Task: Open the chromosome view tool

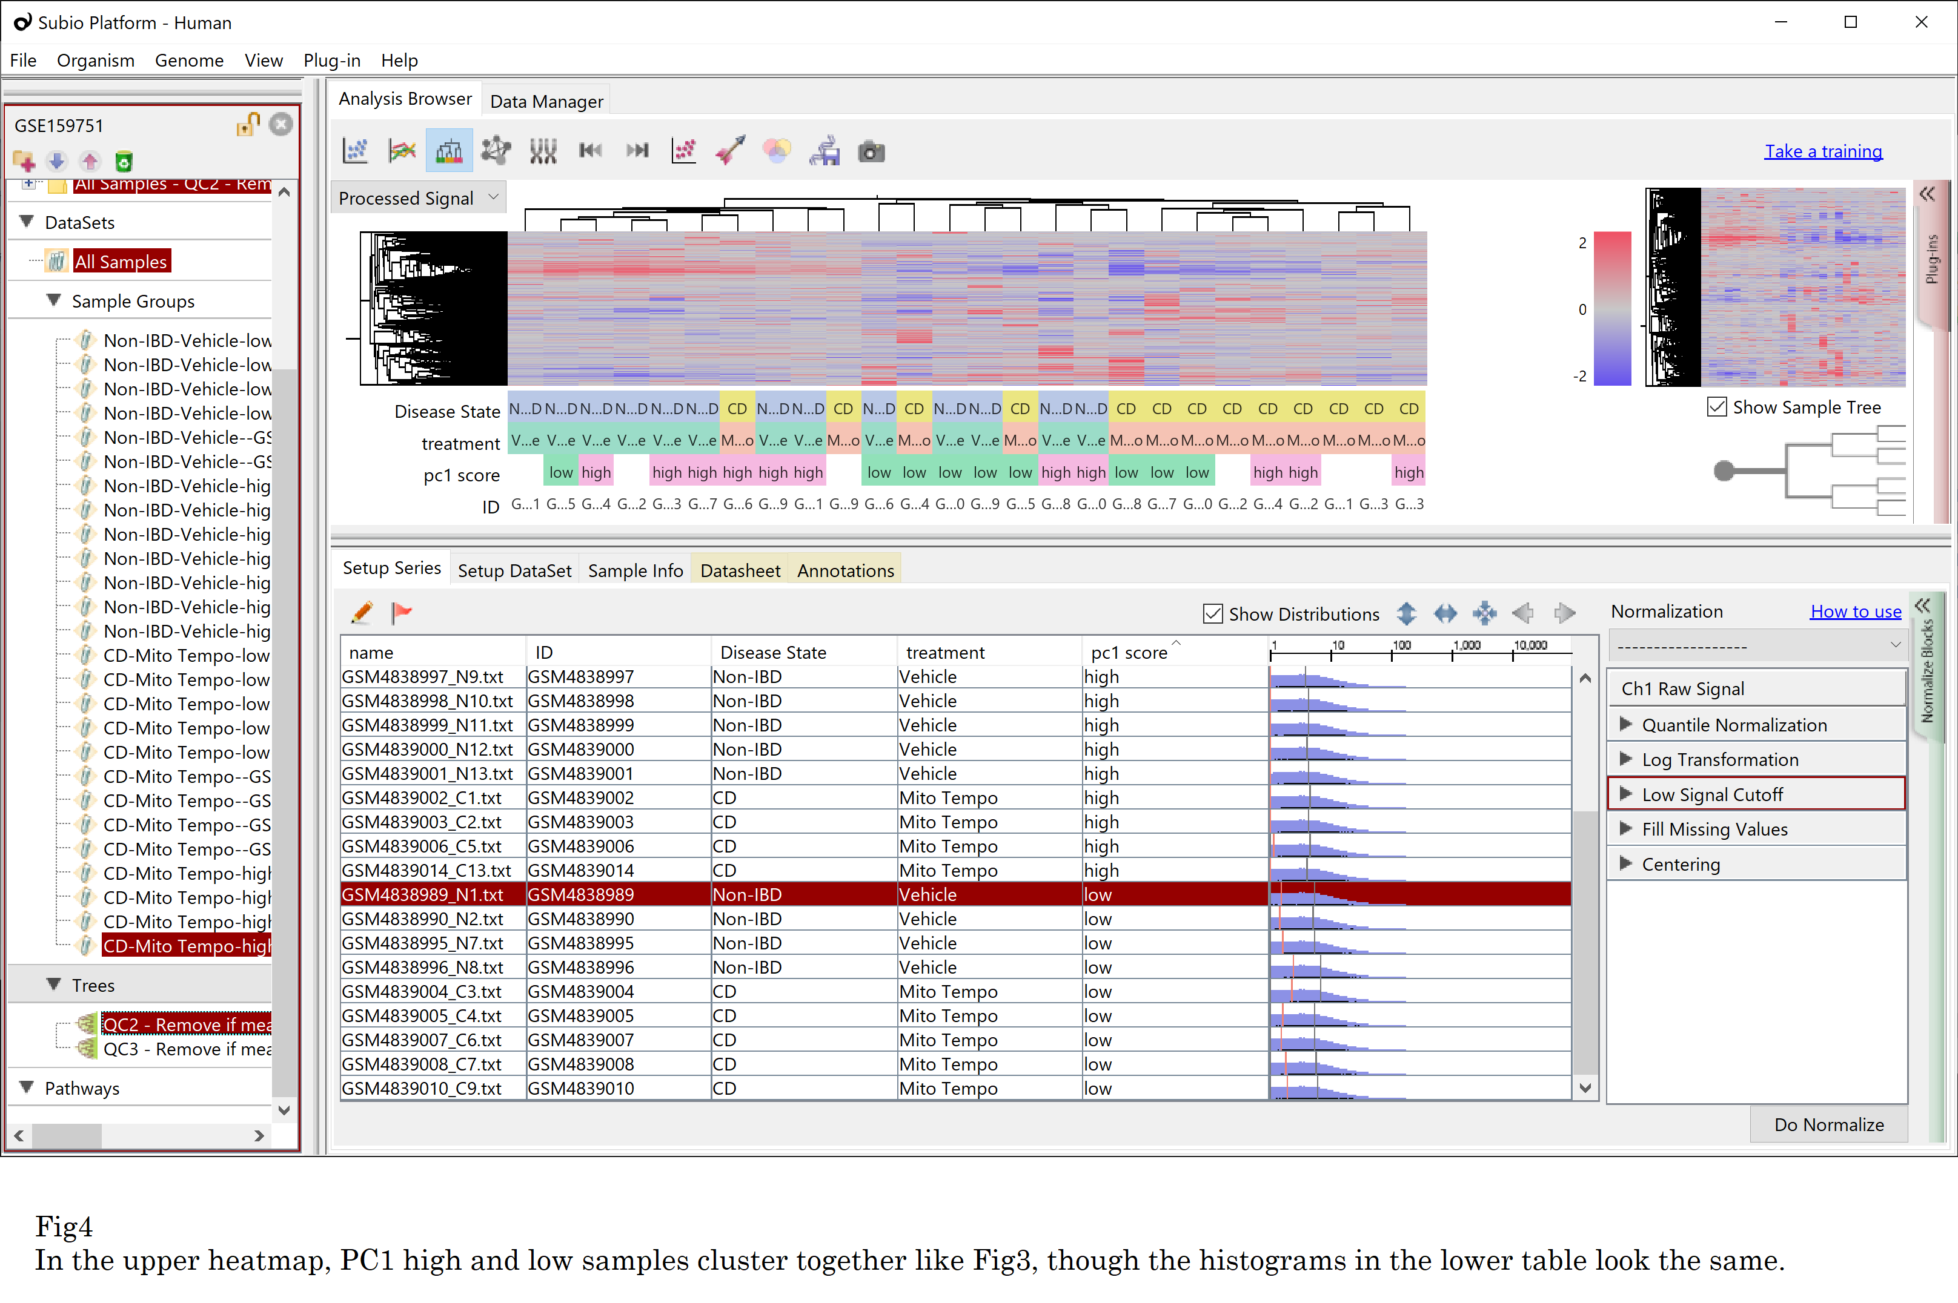Action: coord(543,150)
